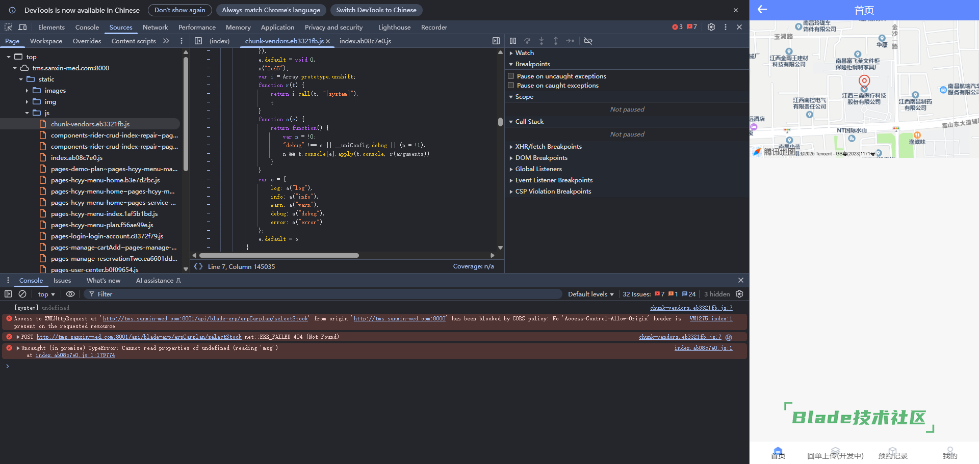Open the Lighthouse tab

coord(394,27)
